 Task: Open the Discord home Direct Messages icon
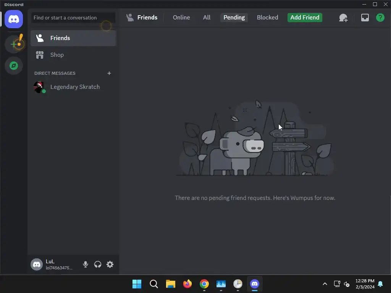point(14,19)
